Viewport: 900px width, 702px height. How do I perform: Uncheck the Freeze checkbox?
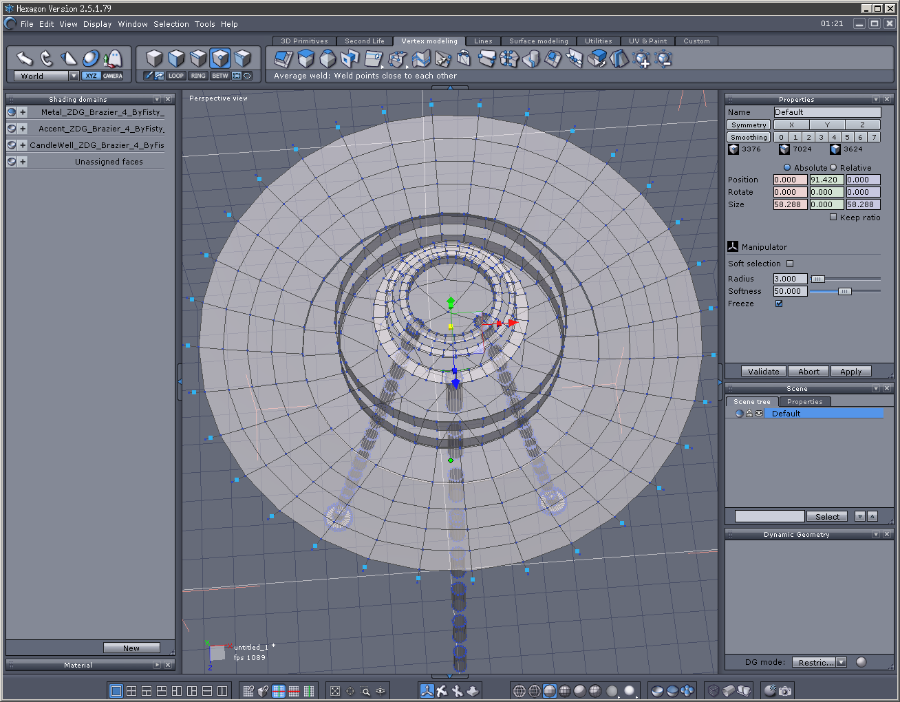(779, 304)
